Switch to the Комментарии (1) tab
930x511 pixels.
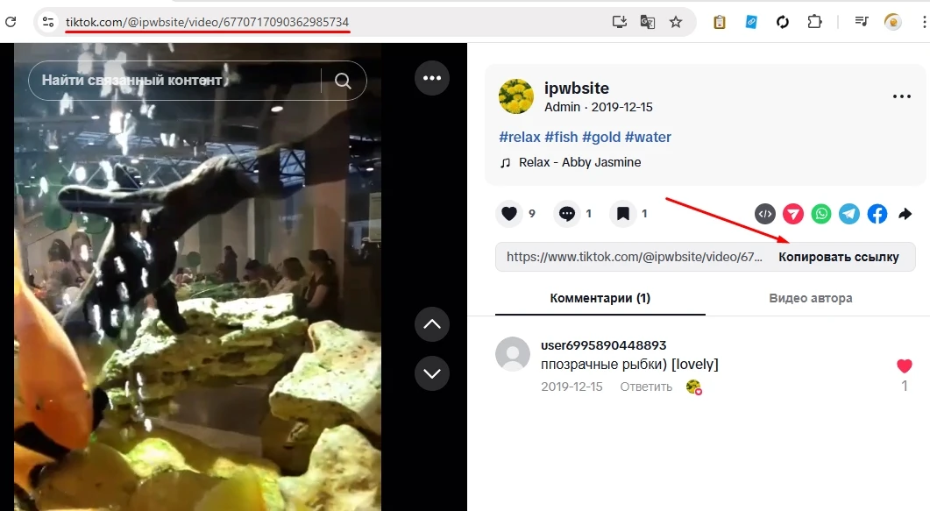coord(600,298)
